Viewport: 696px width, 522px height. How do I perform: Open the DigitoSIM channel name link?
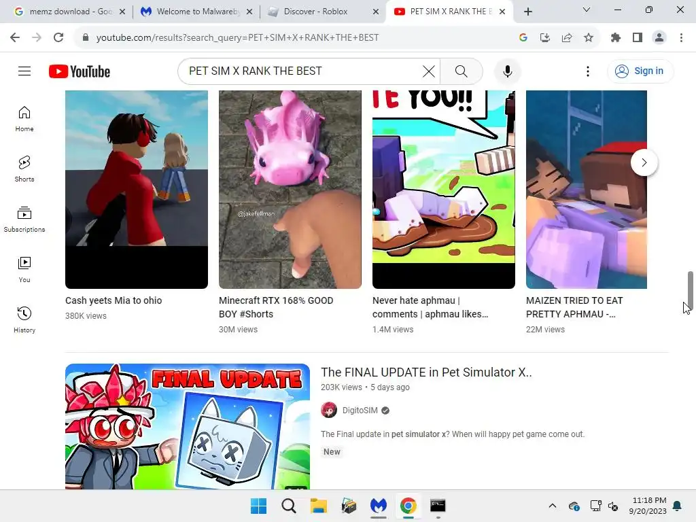(360, 410)
